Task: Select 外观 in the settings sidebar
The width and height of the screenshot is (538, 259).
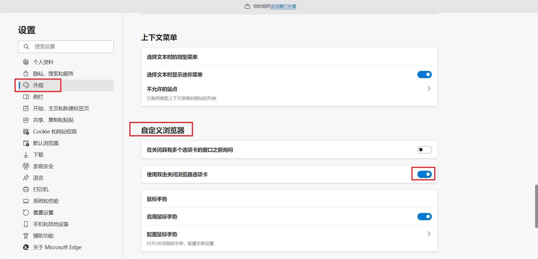Action: pos(66,85)
